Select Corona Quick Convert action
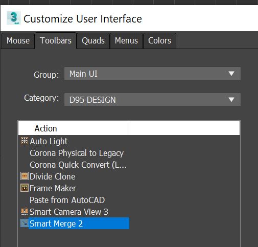The image size is (258, 247). tap(78, 165)
